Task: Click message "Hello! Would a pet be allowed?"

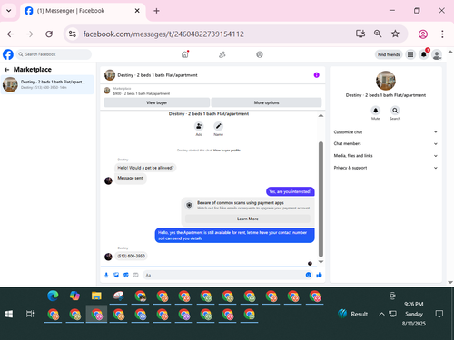Action: [145, 168]
